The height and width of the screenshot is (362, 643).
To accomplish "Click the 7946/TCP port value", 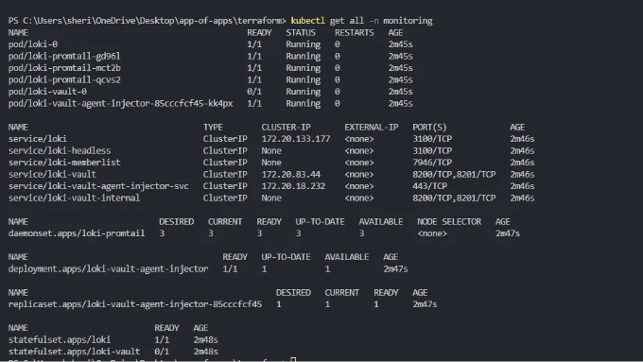I will (432, 163).
